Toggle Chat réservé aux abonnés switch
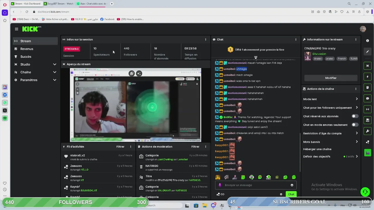Viewport: 374px width, 210px height. click(355, 116)
